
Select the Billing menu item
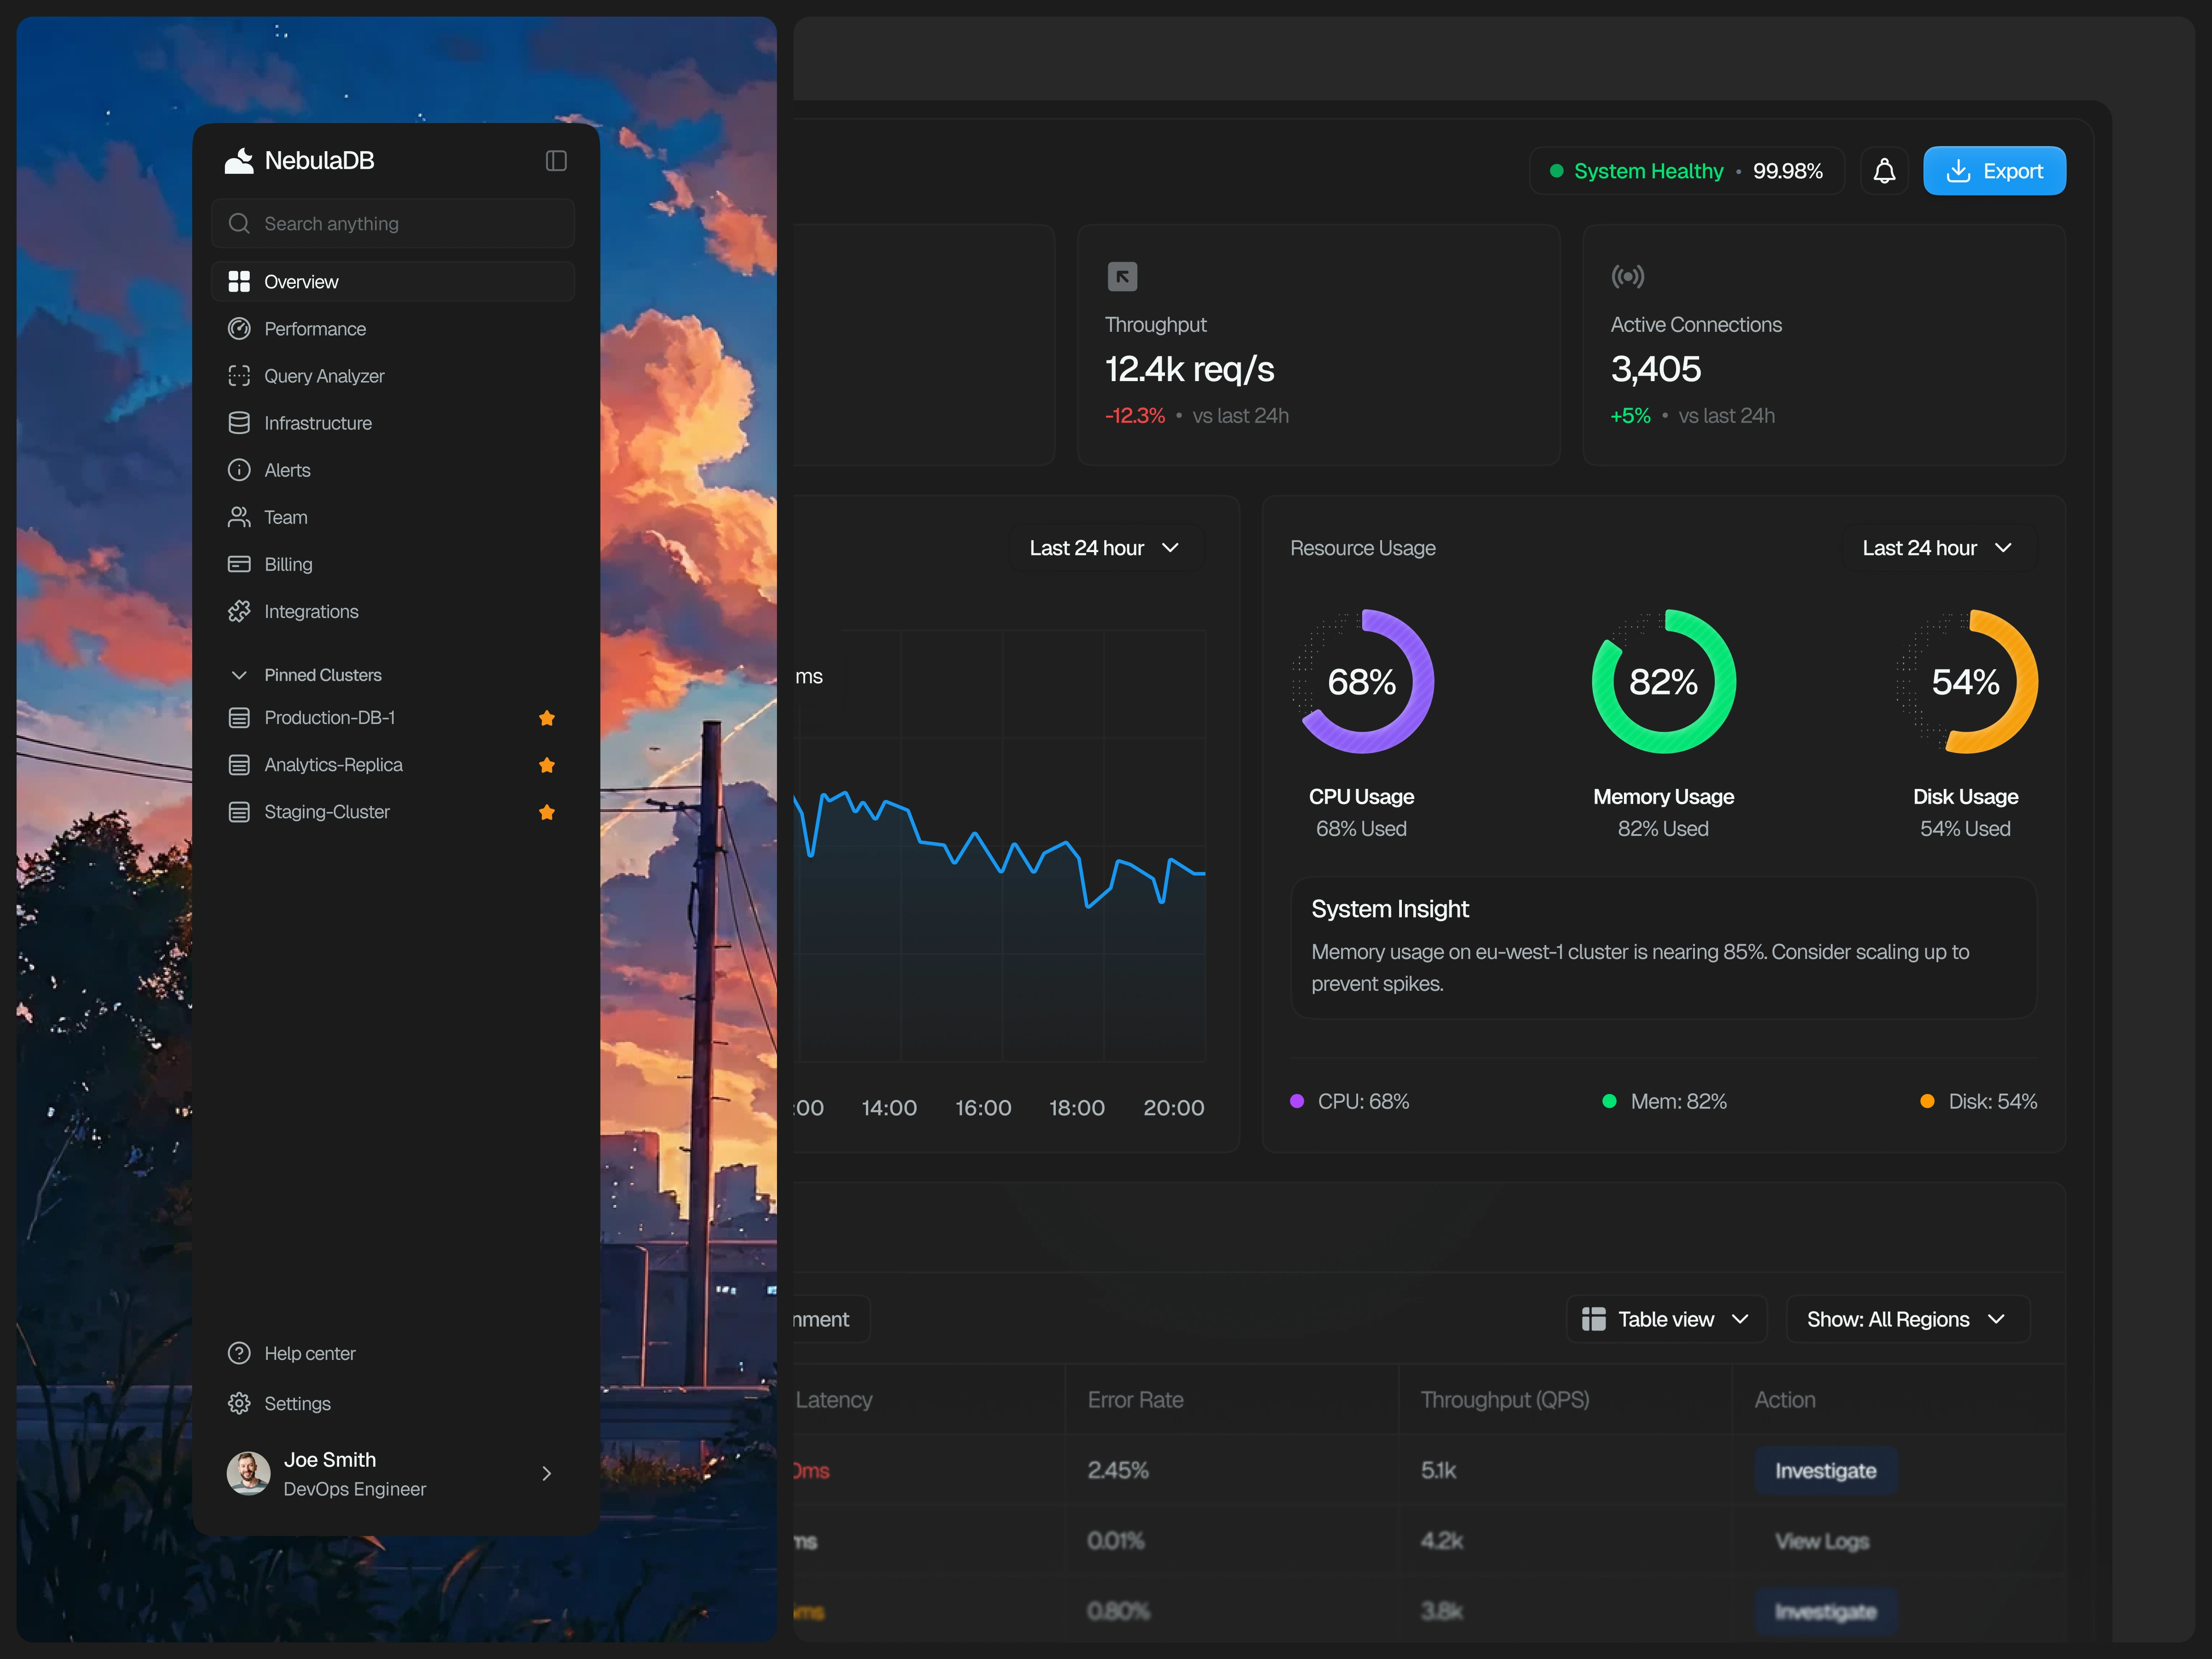point(288,564)
